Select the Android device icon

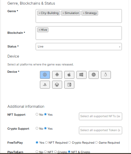click(x=57, y=75)
